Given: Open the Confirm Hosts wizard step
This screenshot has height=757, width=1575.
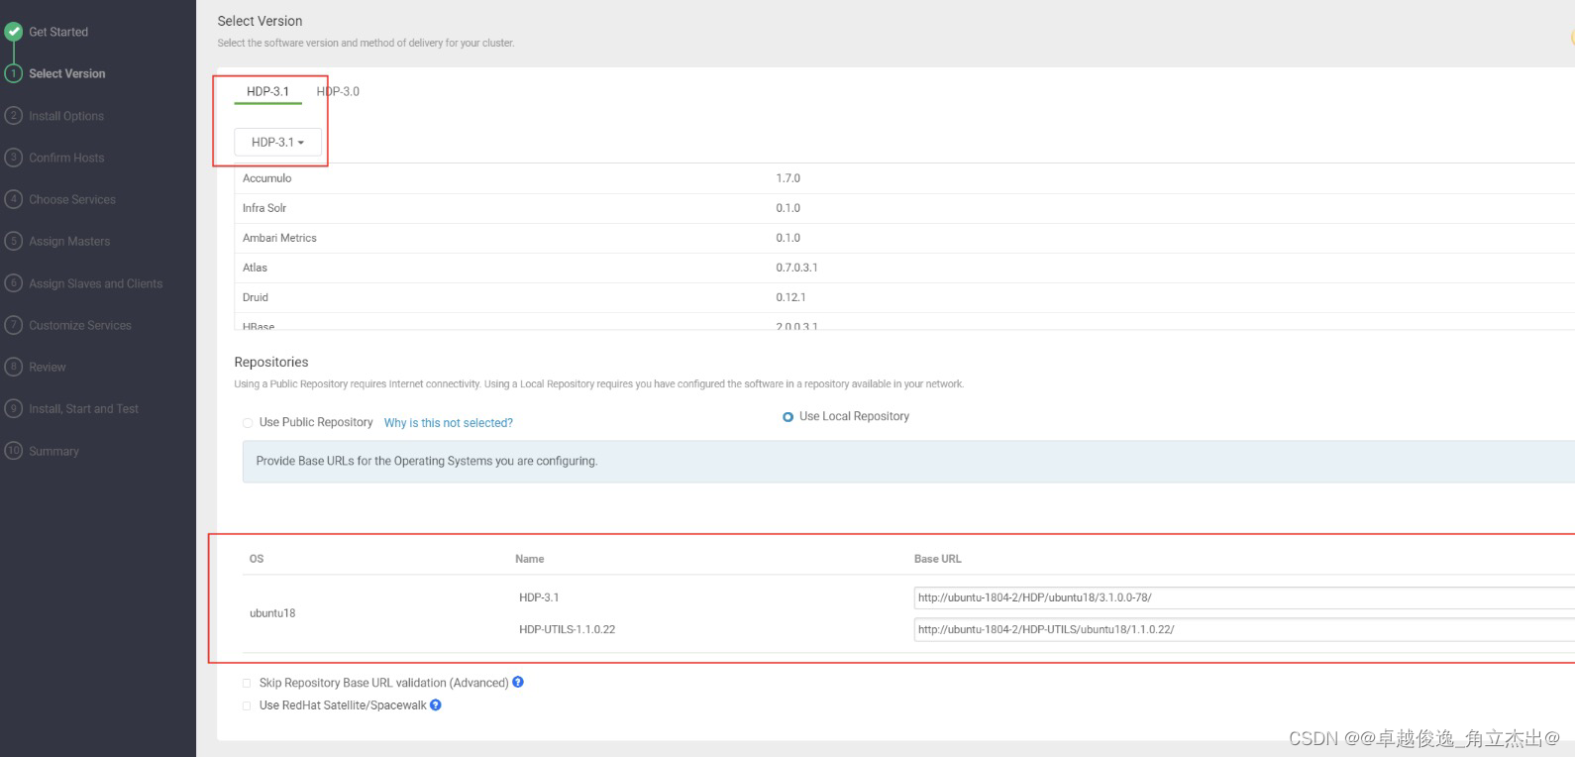Looking at the screenshot, I should tap(66, 158).
